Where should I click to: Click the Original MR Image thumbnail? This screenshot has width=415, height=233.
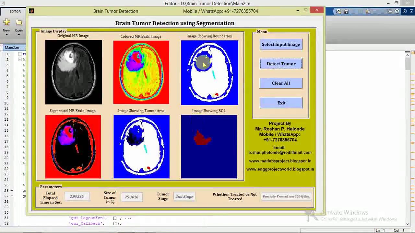click(73, 72)
